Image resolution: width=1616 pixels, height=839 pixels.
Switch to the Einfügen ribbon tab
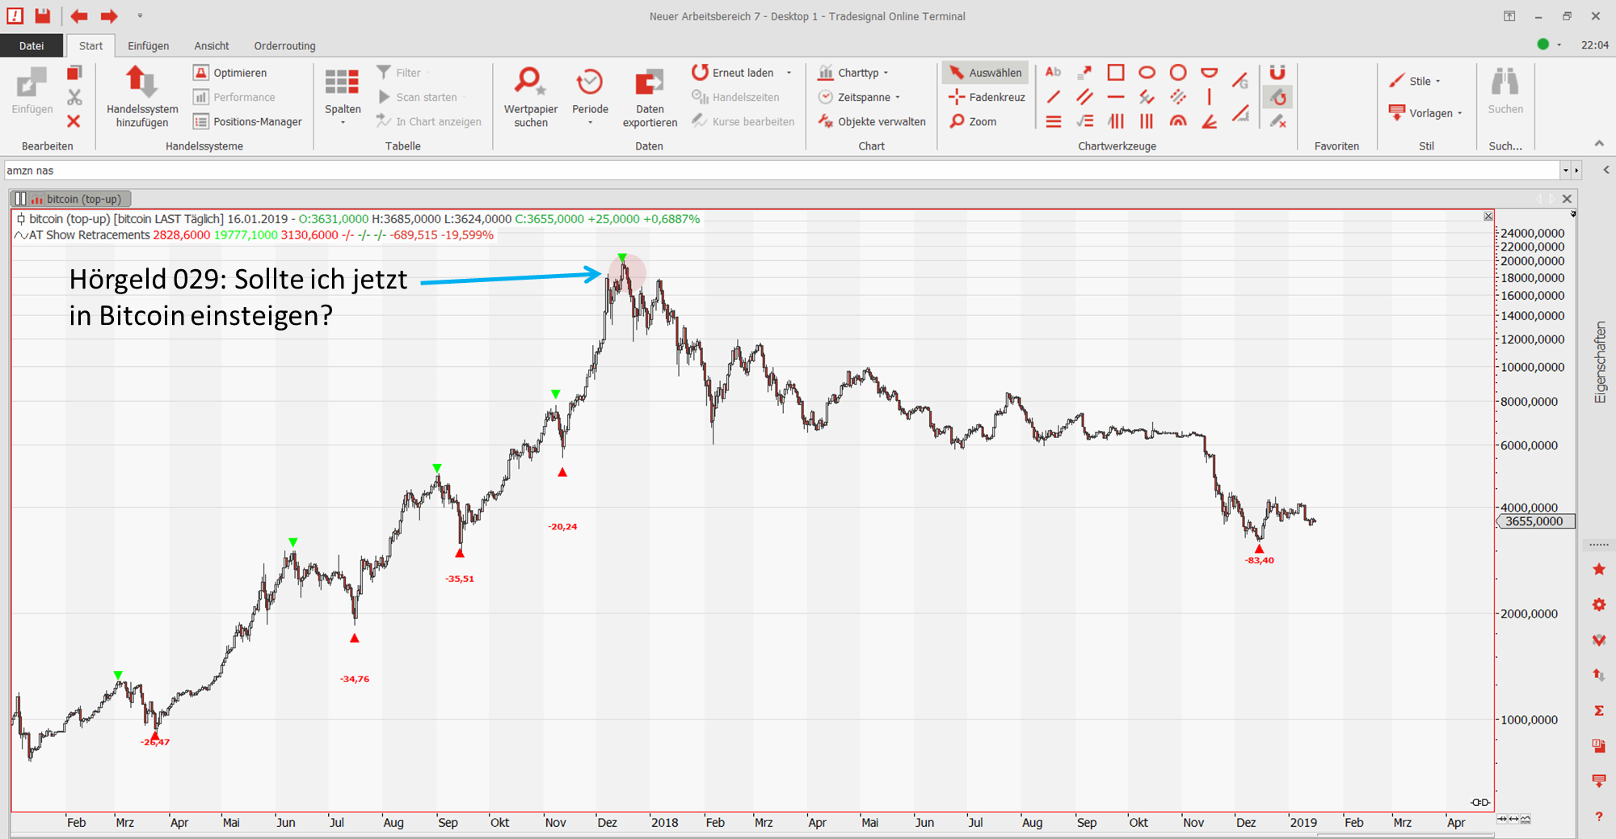point(148,46)
